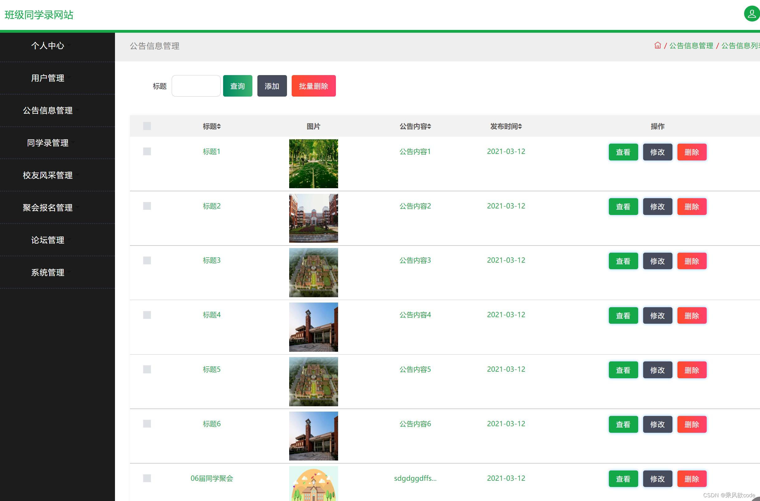Viewport: 760px width, 501px height.
Task: Expand the 个人中心 sidebar menu
Action: click(x=48, y=46)
